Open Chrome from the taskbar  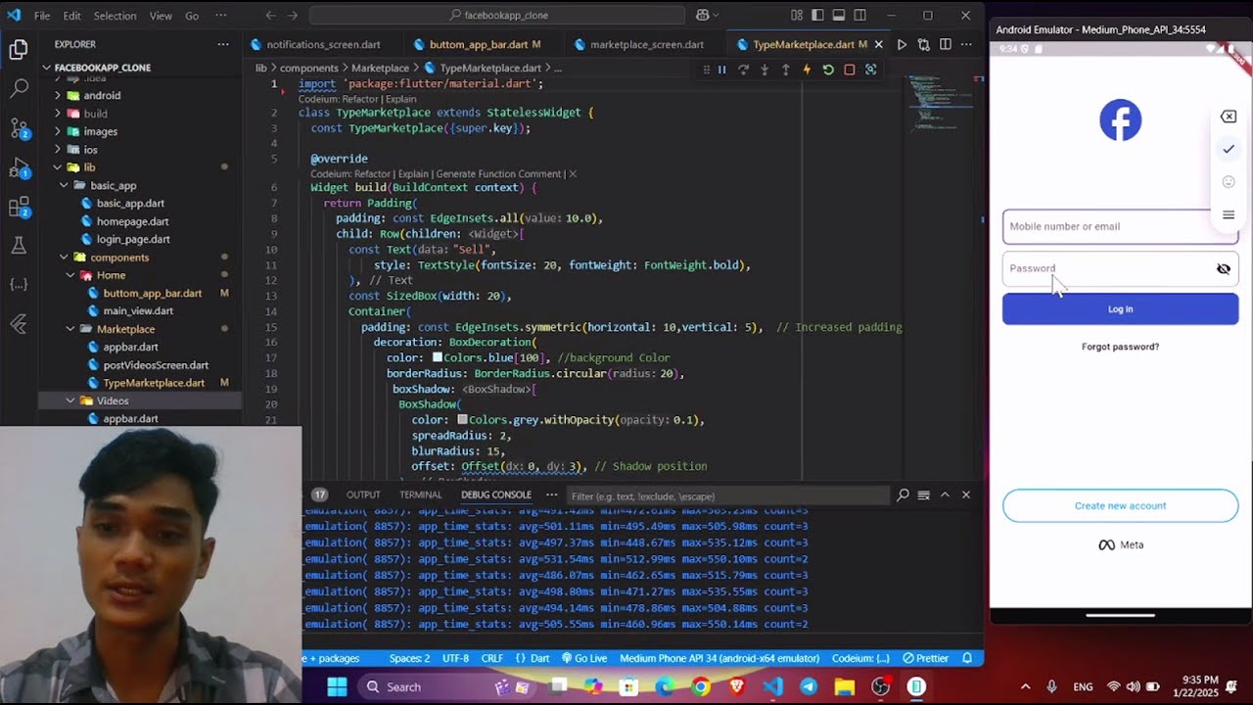point(701,686)
